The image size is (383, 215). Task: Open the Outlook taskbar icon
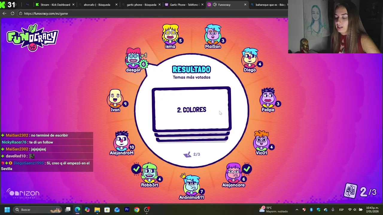tap(117, 210)
